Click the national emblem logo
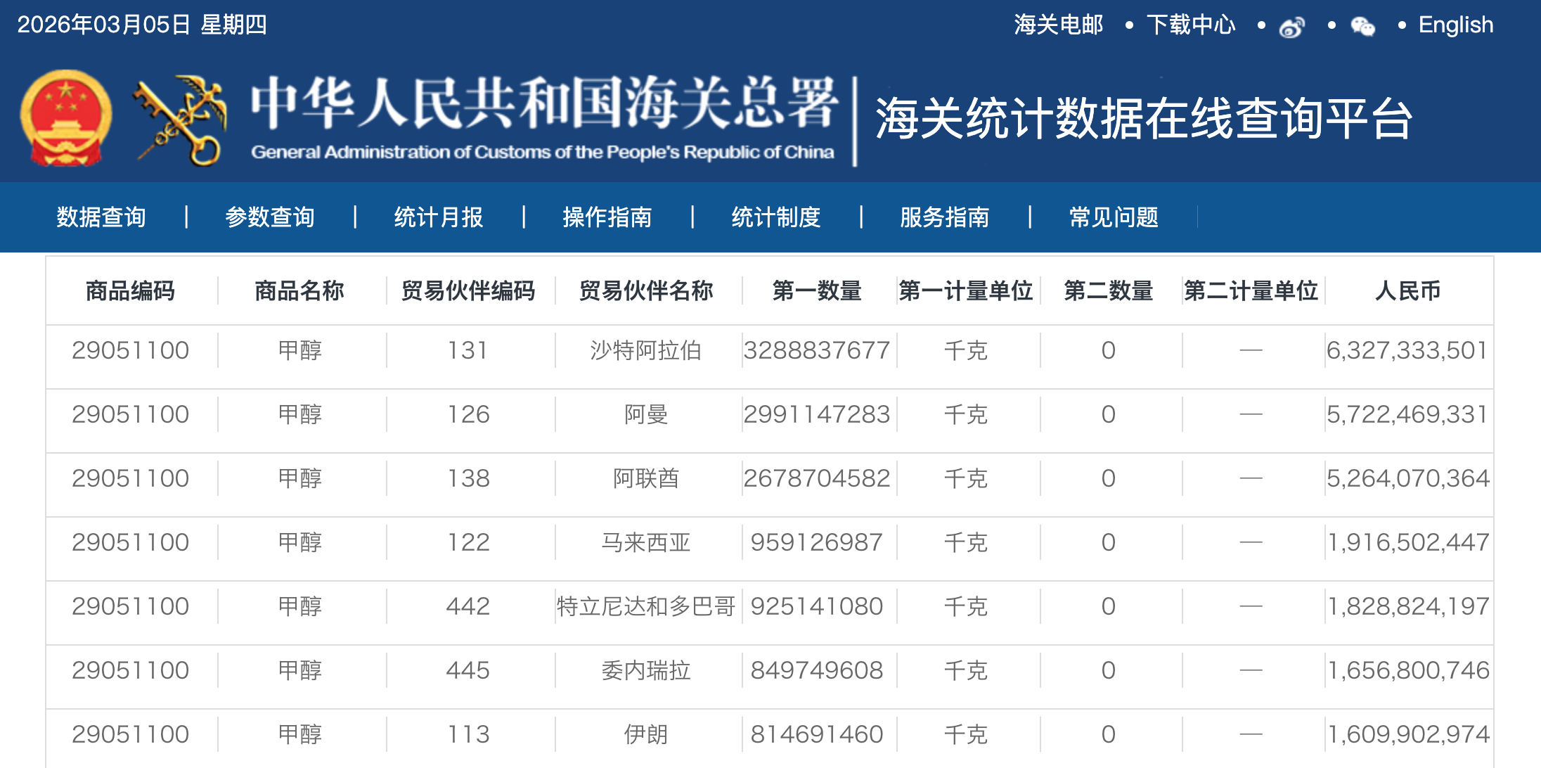This screenshot has height=768, width=1541. [66, 118]
